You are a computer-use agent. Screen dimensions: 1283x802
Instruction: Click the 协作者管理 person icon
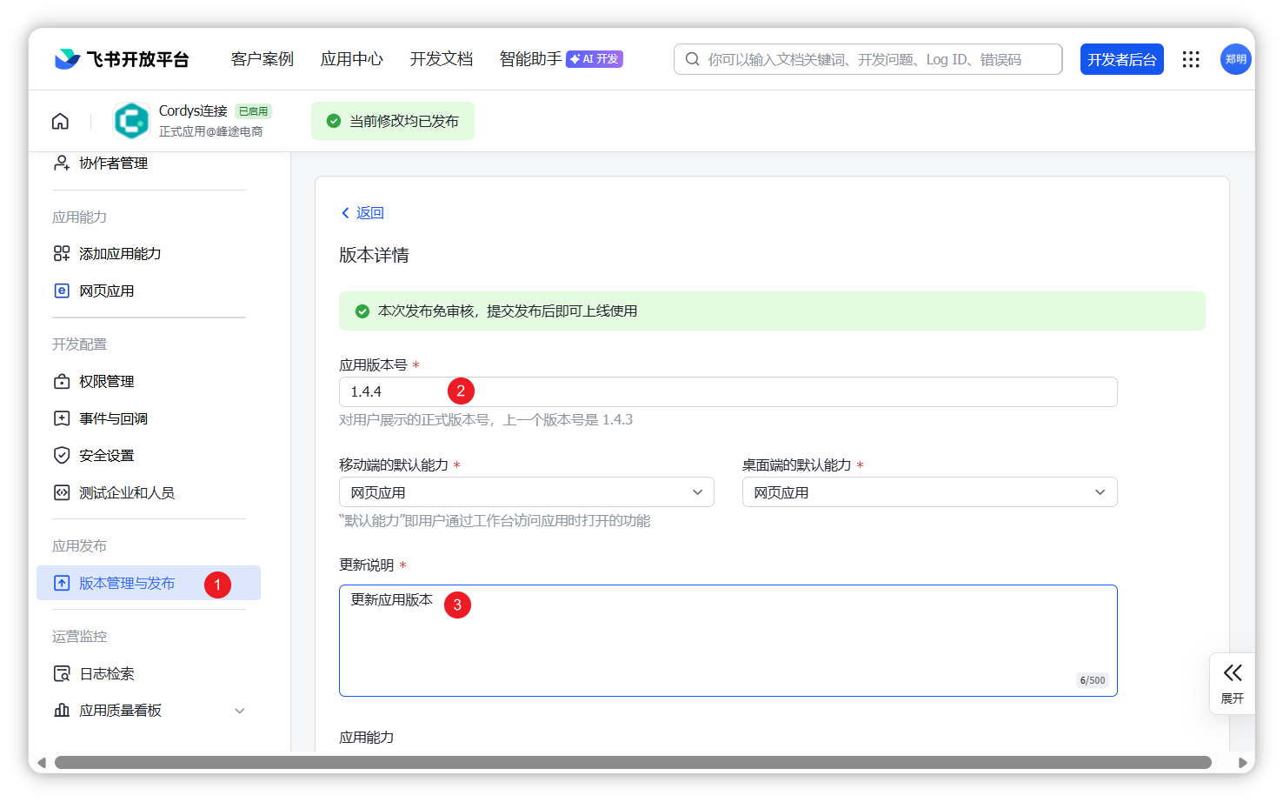tap(62, 163)
